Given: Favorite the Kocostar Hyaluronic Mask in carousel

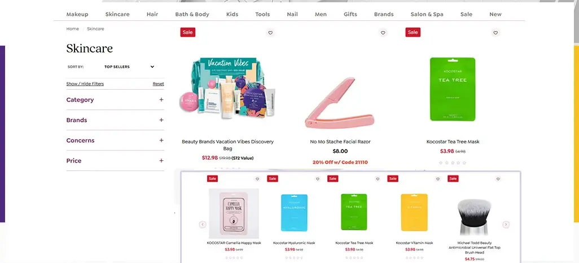Looking at the screenshot, I should 318,179.
